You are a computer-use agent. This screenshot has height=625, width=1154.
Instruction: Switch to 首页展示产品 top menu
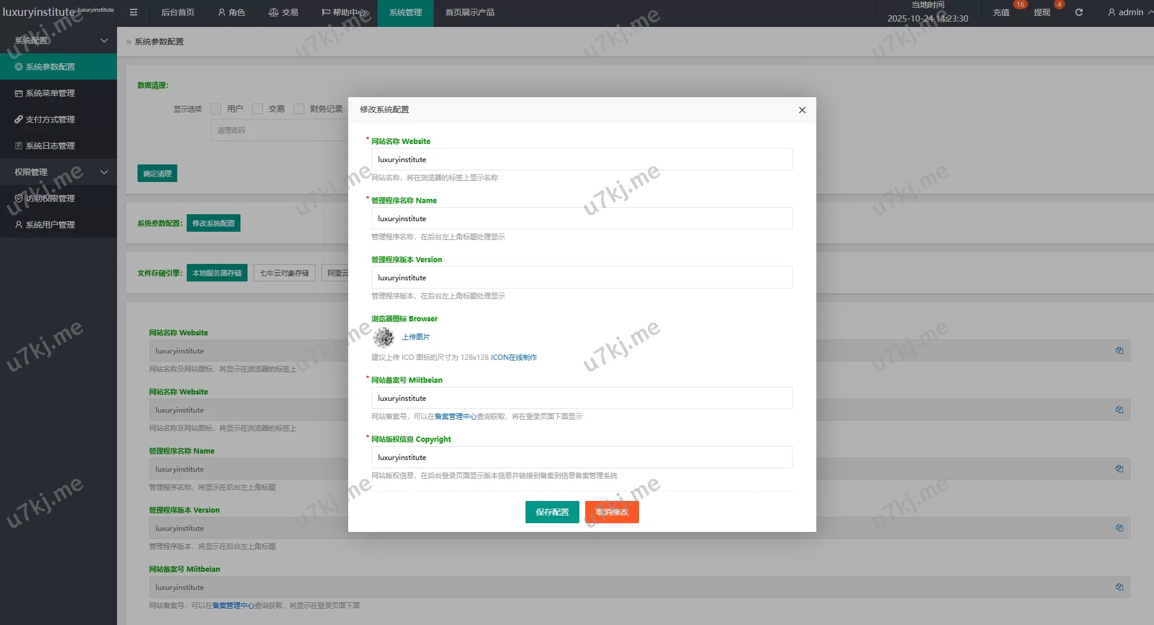[x=469, y=12]
